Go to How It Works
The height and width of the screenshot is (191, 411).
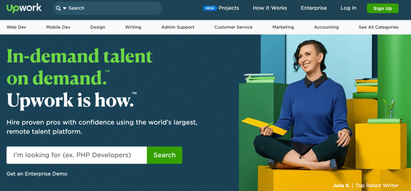pyautogui.click(x=270, y=8)
